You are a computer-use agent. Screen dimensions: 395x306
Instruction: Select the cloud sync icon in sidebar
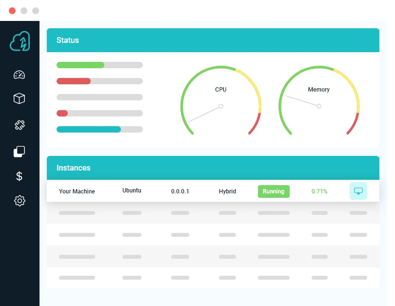pos(20,41)
